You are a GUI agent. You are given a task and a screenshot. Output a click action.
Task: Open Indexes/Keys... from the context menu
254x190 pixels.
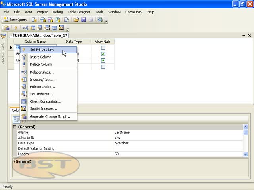point(48,80)
